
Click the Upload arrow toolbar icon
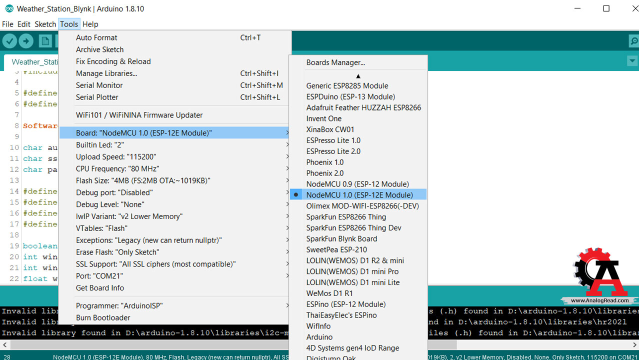pyautogui.click(x=26, y=41)
